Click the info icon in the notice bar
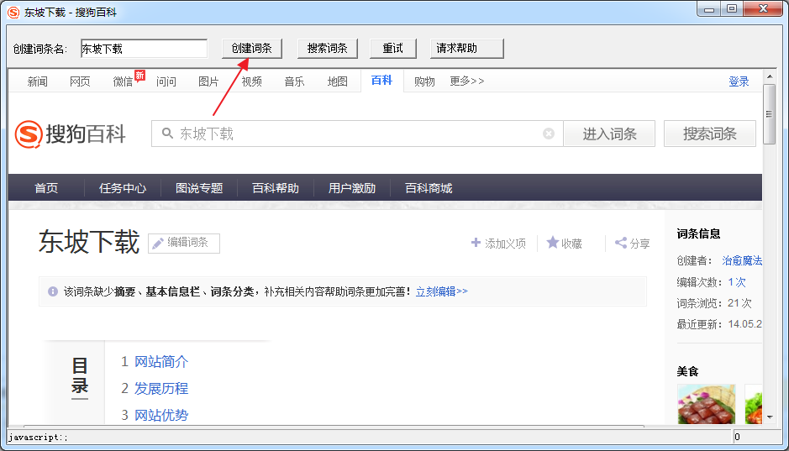This screenshot has height=451, width=789. (53, 291)
